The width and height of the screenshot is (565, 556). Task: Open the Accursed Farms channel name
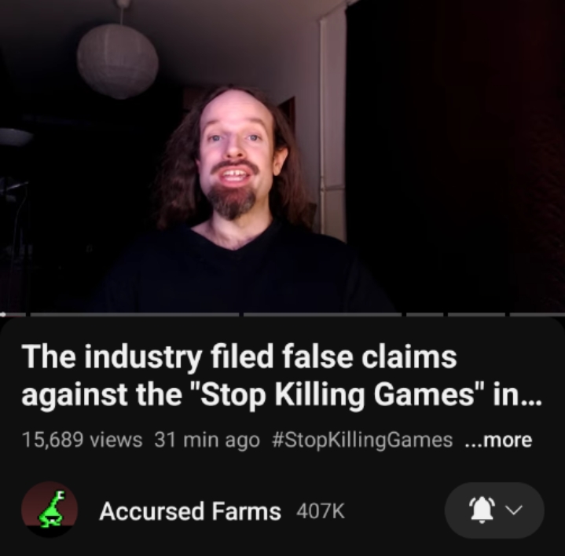tap(190, 511)
